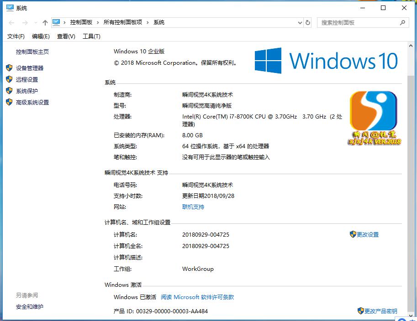Image resolution: width=417 pixels, height=321 pixels.
Task: Click the shield icon beside 更改设置
Action: 353,234
